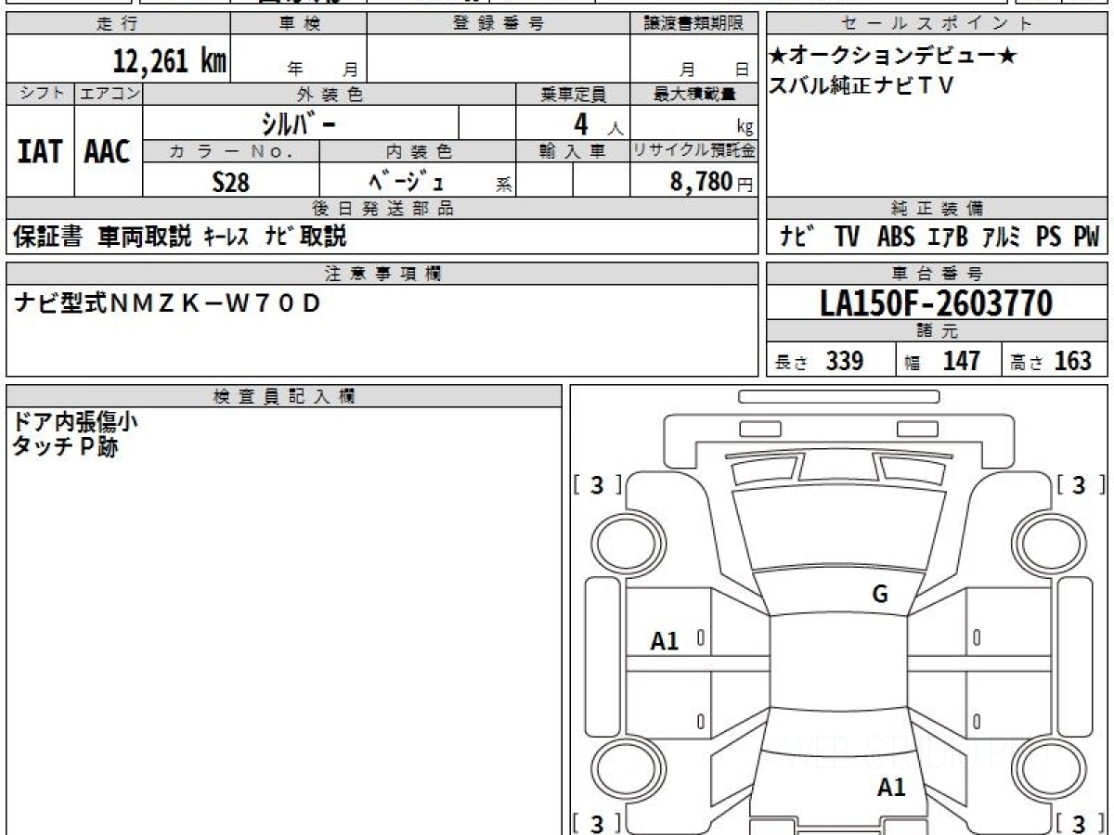Select the 保証書 item
Image resolution: width=1114 pixels, height=835 pixels.
48,237
